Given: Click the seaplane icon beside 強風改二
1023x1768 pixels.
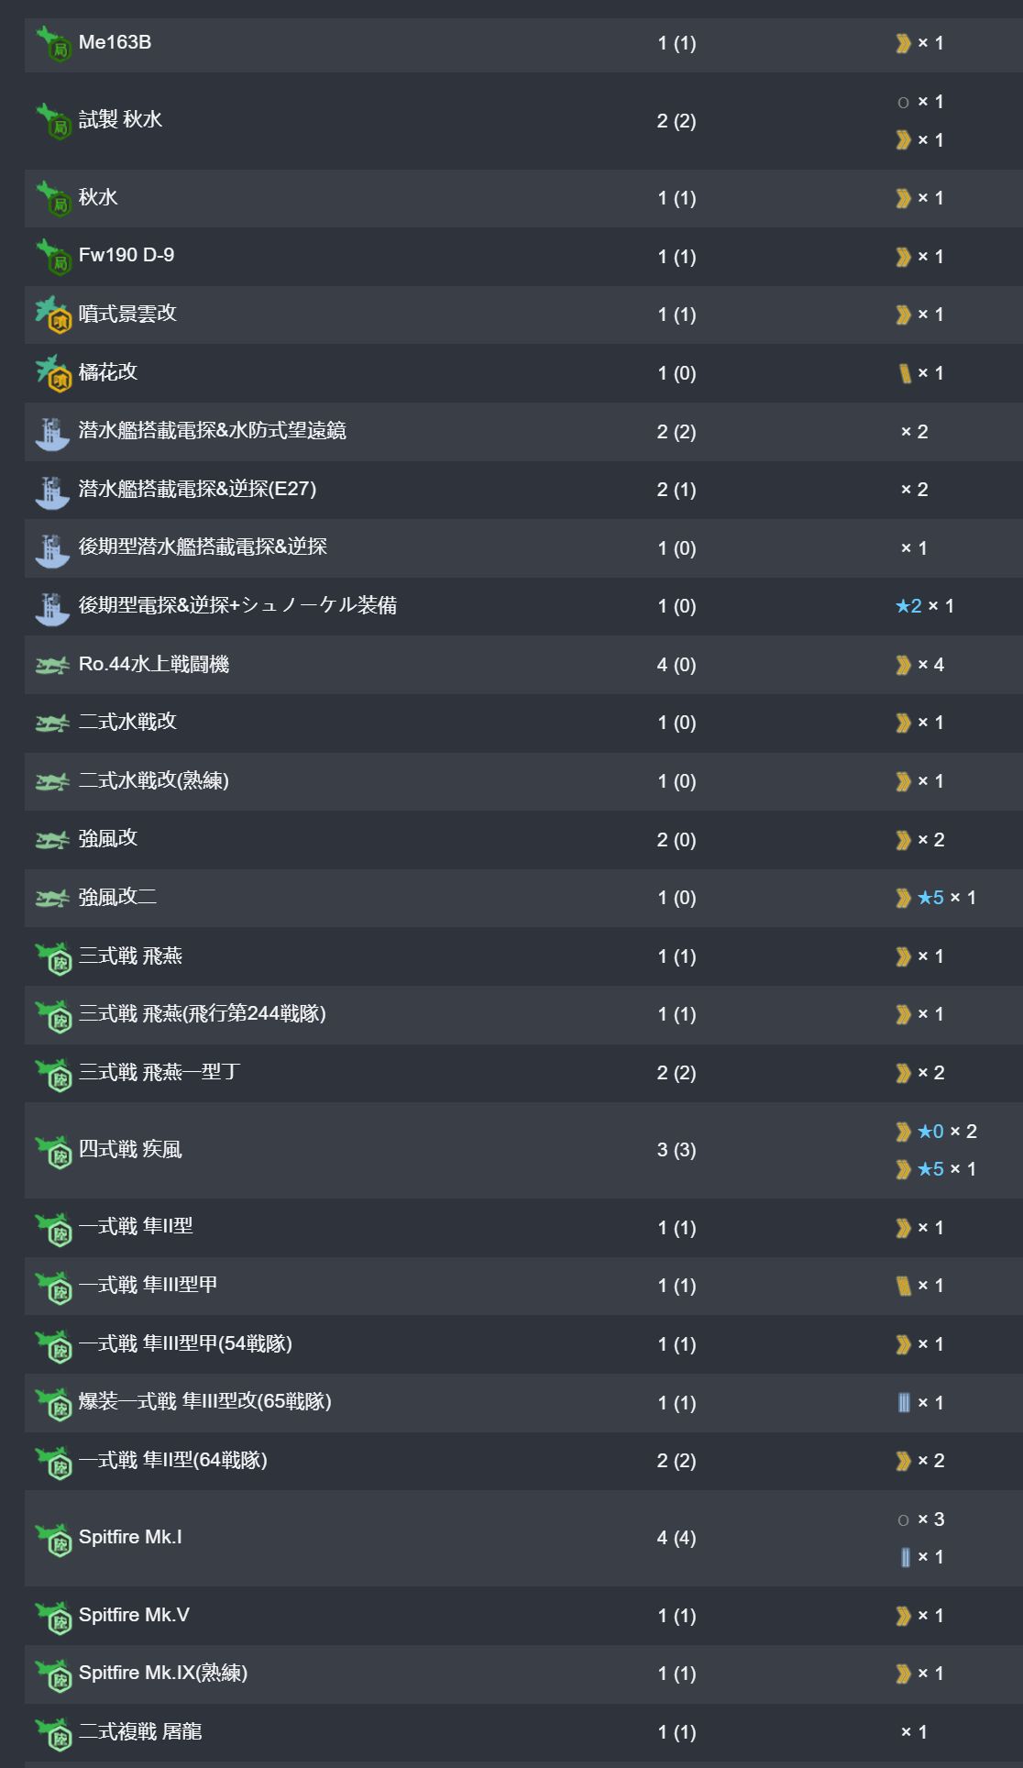Looking at the screenshot, I should 52,899.
